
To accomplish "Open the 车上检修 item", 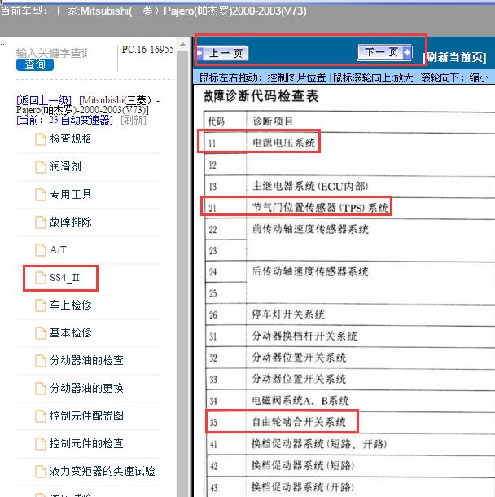I will pos(71,305).
